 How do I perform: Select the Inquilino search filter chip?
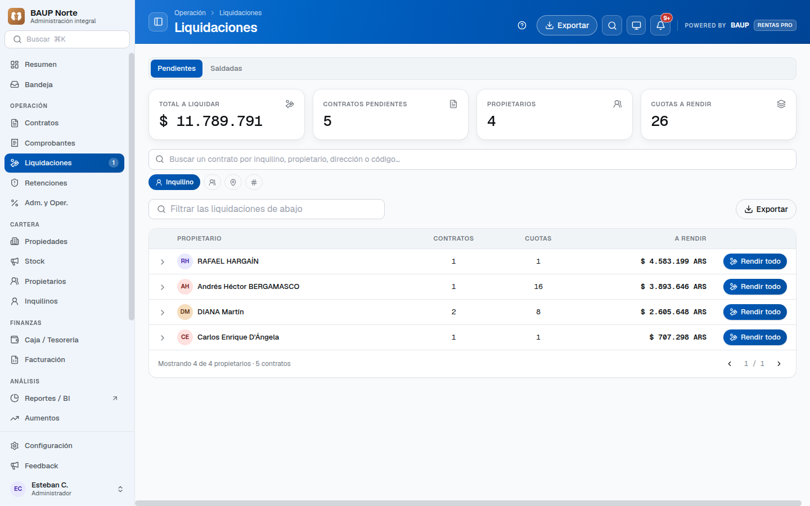[174, 182]
